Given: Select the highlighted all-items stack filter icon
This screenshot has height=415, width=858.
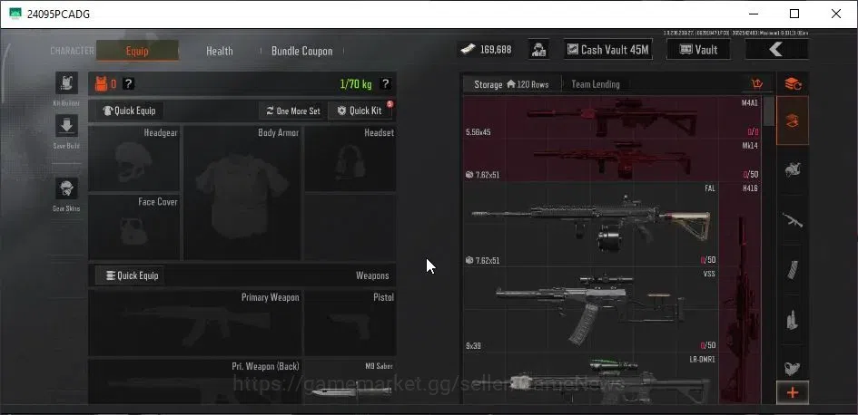Looking at the screenshot, I should (x=793, y=121).
